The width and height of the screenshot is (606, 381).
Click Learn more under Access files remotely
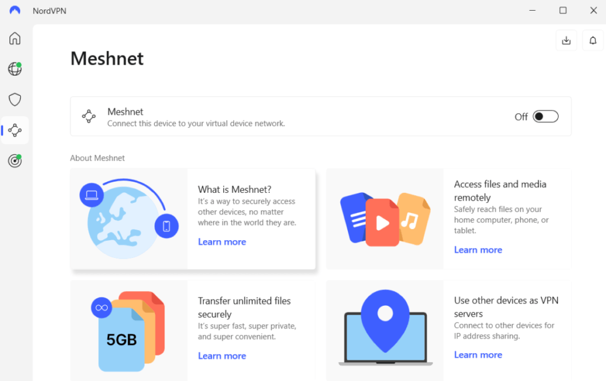[x=478, y=250]
